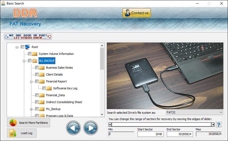
Task: Tick the Client Details checkbox
Action: 37,74
